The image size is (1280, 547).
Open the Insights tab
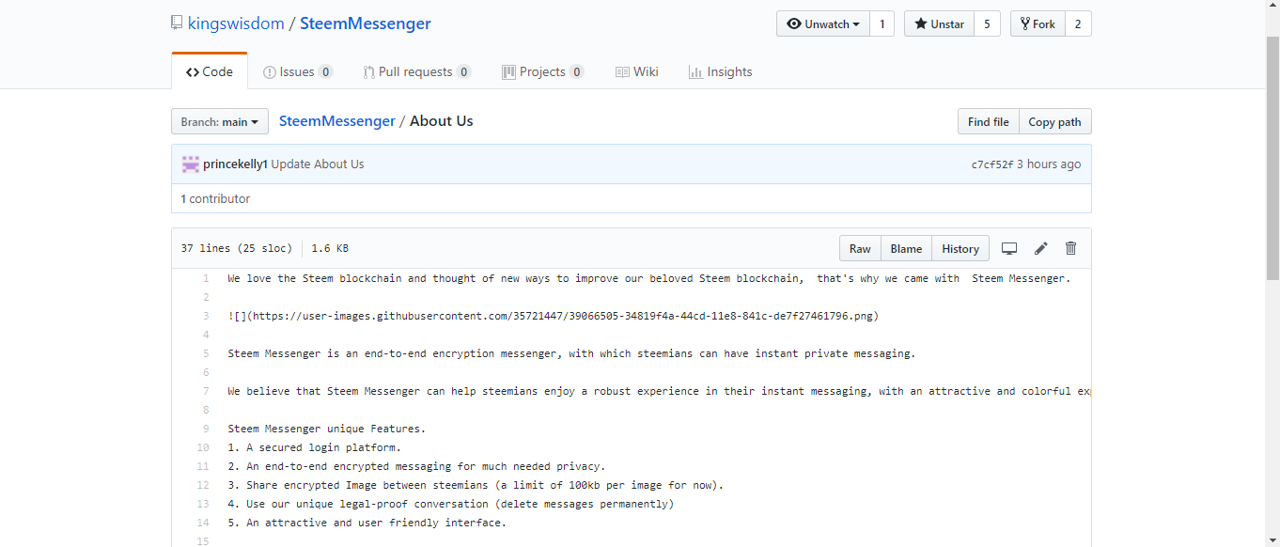[721, 71]
